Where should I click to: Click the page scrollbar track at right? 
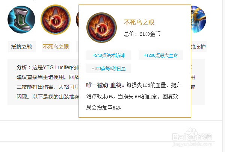point(223,76)
